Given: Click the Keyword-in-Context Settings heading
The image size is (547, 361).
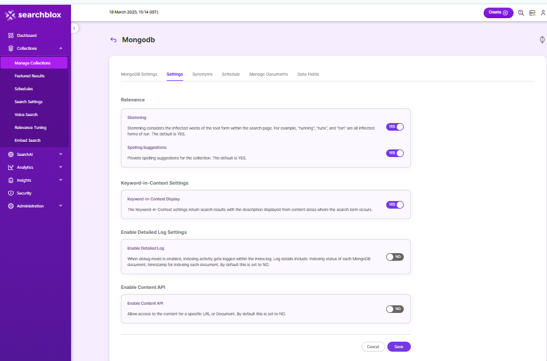Looking at the screenshot, I should (154, 183).
